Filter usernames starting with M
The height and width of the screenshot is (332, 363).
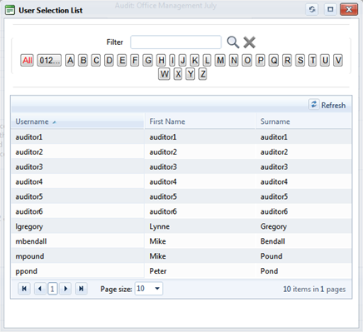tap(220, 60)
